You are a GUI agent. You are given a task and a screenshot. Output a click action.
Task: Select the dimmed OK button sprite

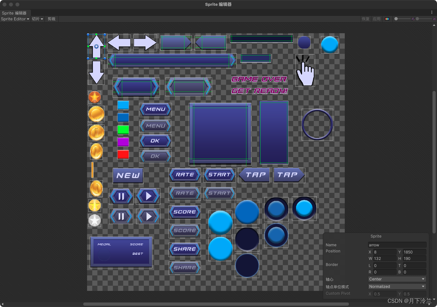pos(155,156)
